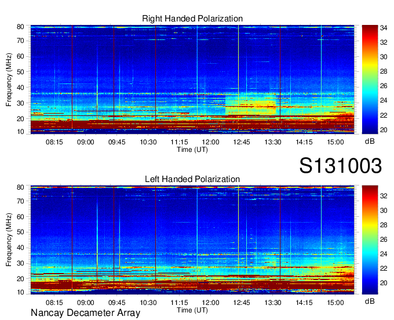Click the right-handed polarization spectrogram
The width and height of the screenshot is (394, 320).
point(192,79)
